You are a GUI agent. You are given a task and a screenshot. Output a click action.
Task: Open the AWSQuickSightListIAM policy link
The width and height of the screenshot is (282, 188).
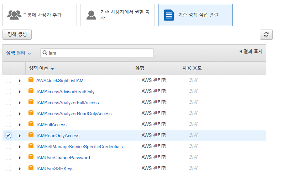60,81
